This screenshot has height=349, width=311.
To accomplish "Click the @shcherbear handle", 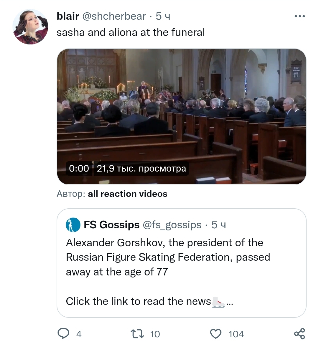I will [x=114, y=16].
